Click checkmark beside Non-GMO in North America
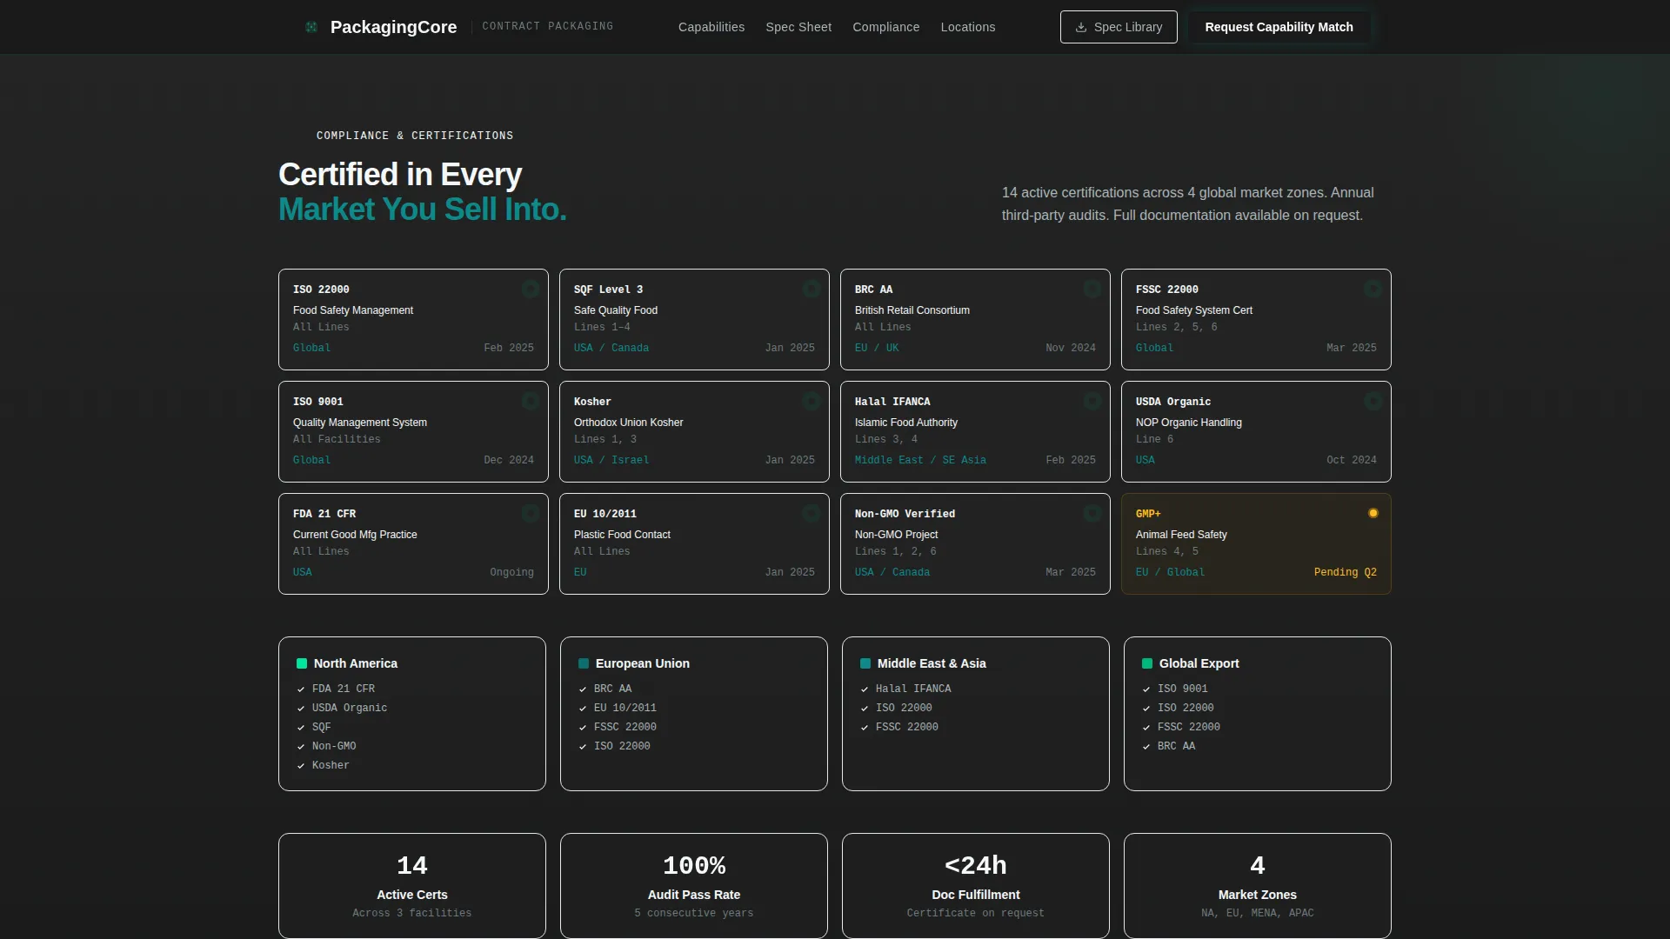The width and height of the screenshot is (1670, 939). (301, 747)
